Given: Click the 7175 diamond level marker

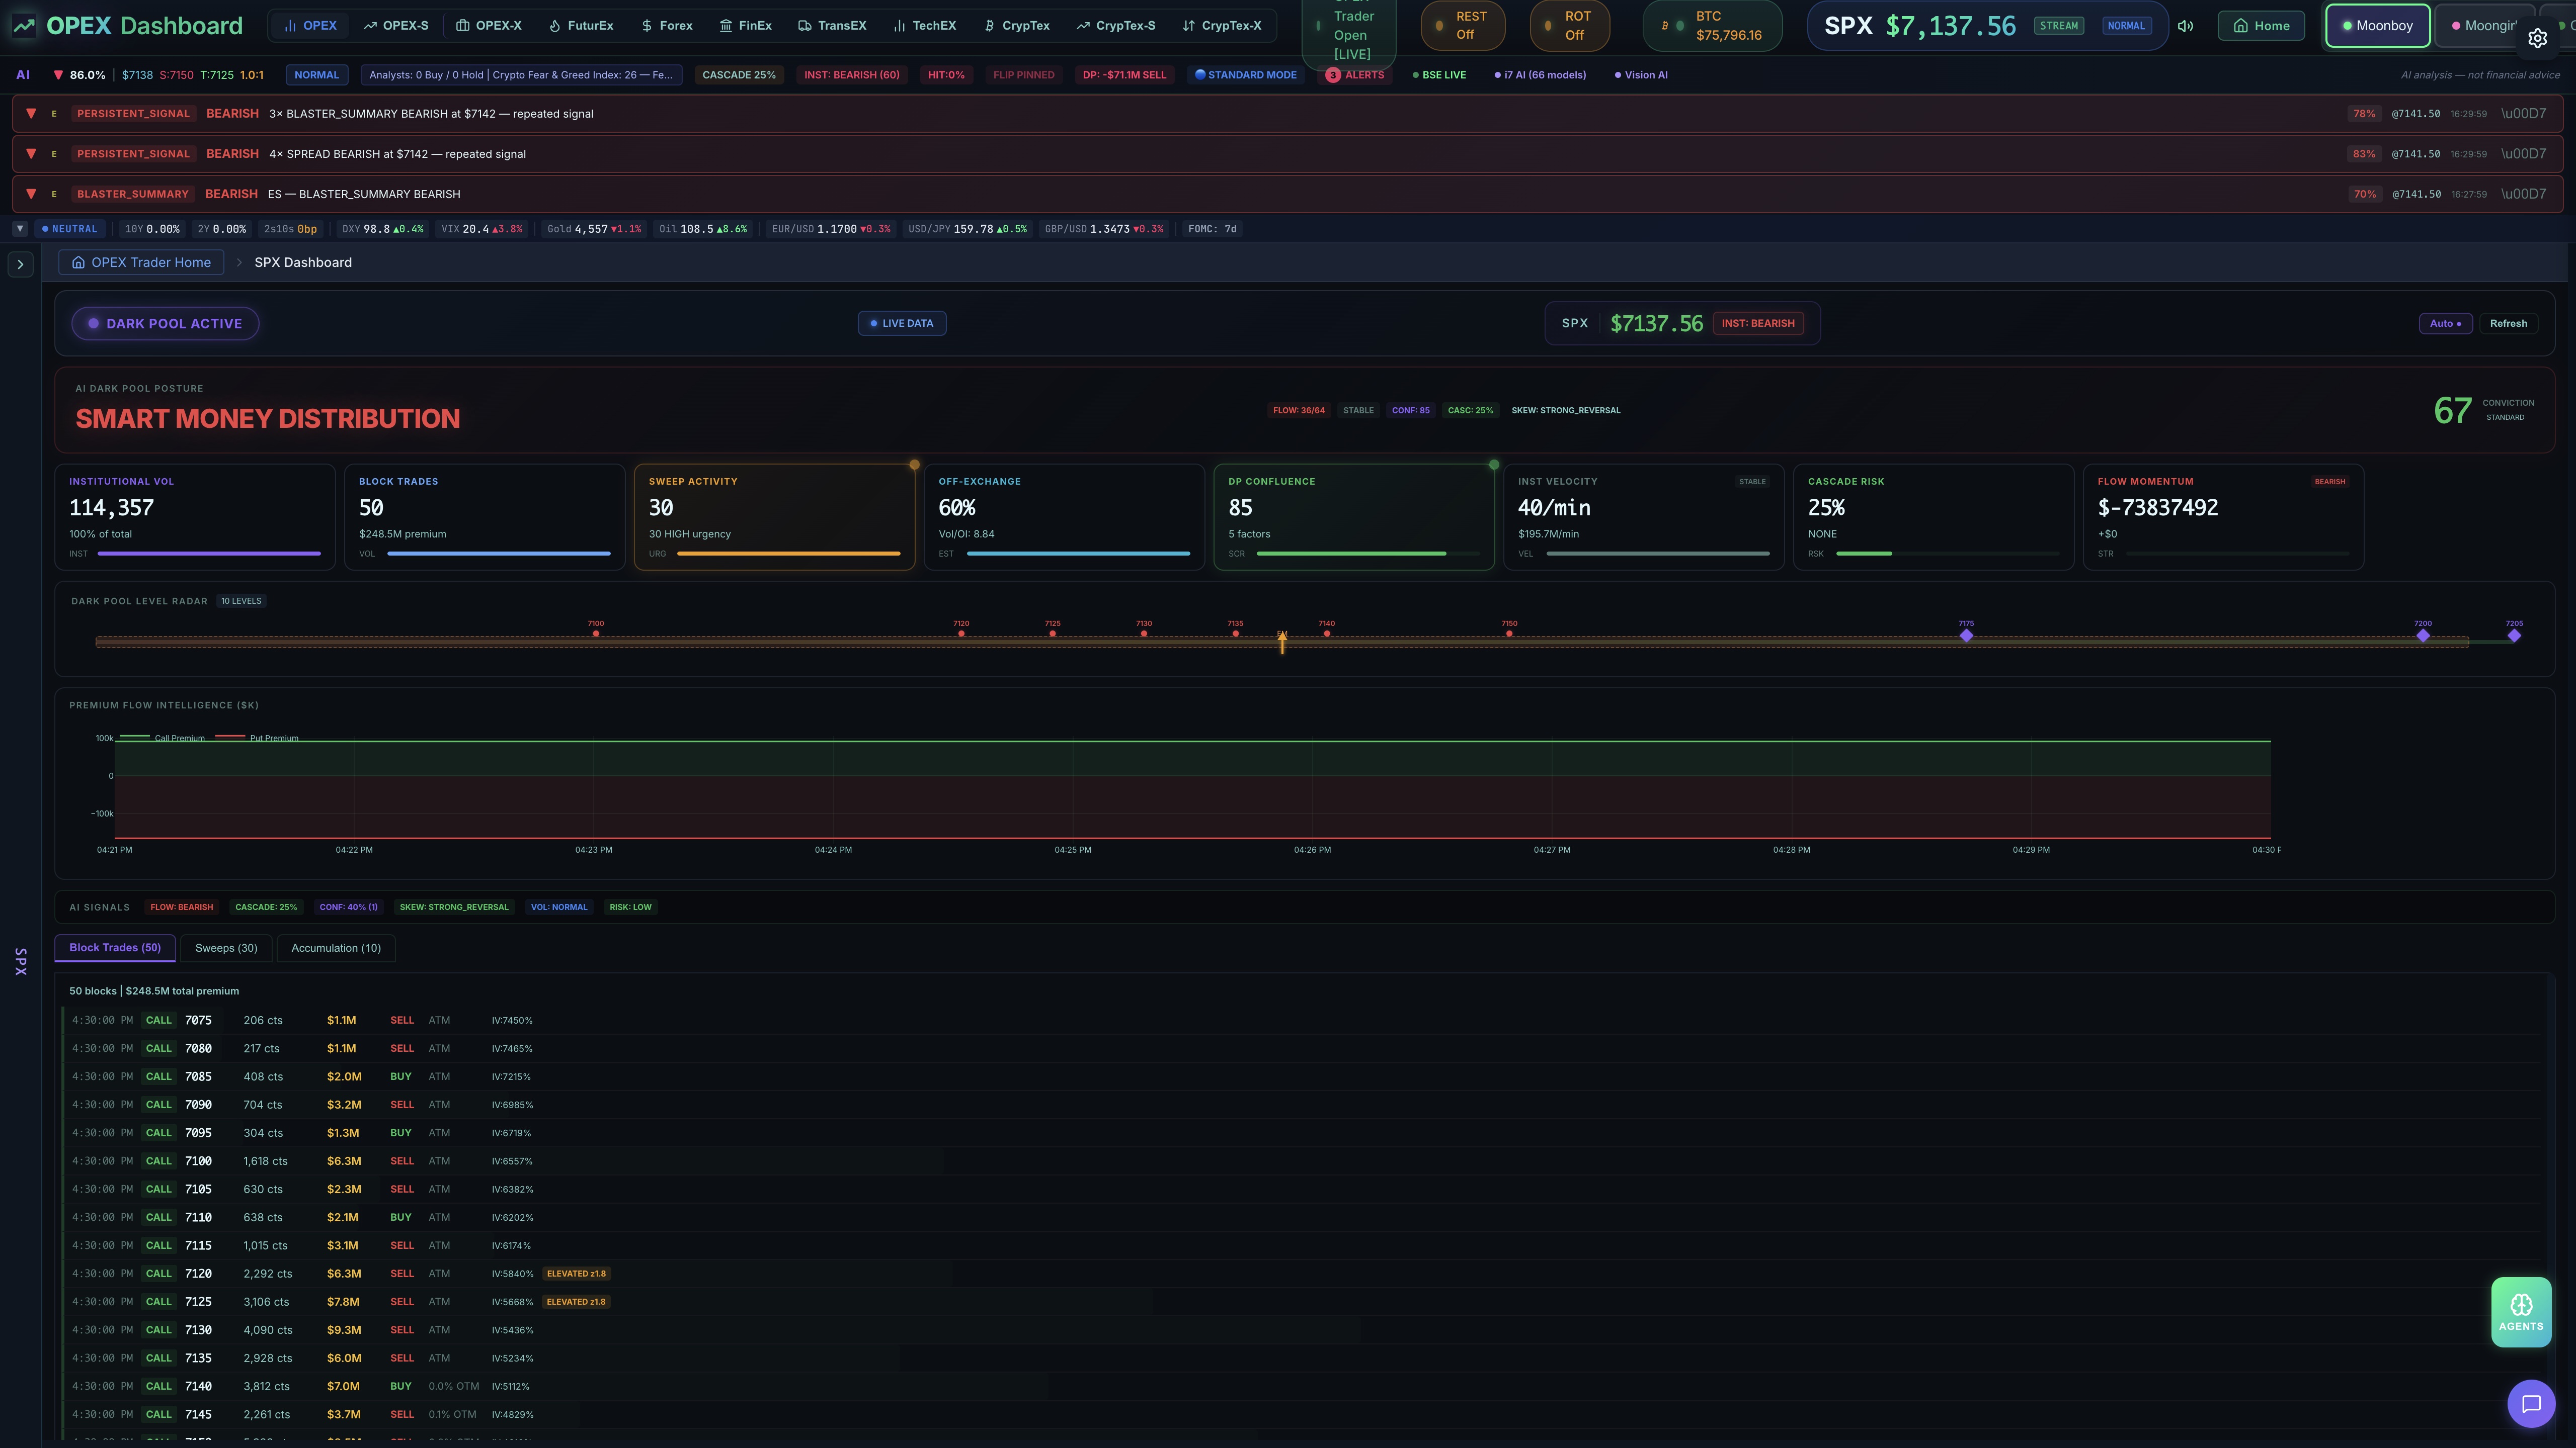Looking at the screenshot, I should (x=1966, y=636).
